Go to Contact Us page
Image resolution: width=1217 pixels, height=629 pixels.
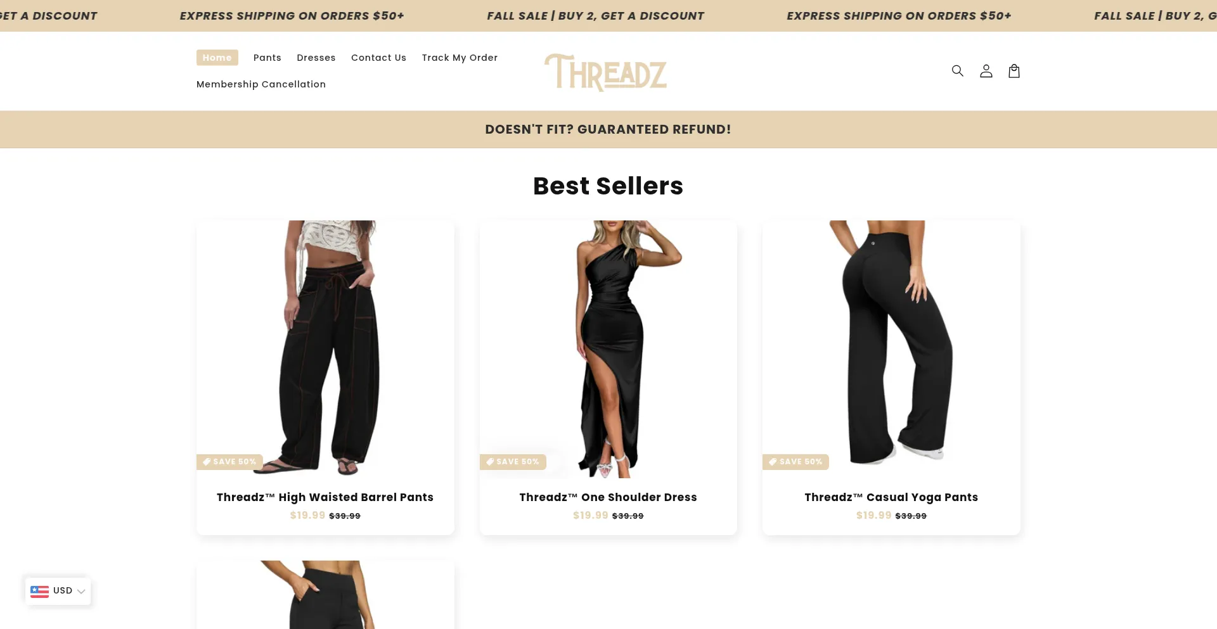click(x=379, y=58)
